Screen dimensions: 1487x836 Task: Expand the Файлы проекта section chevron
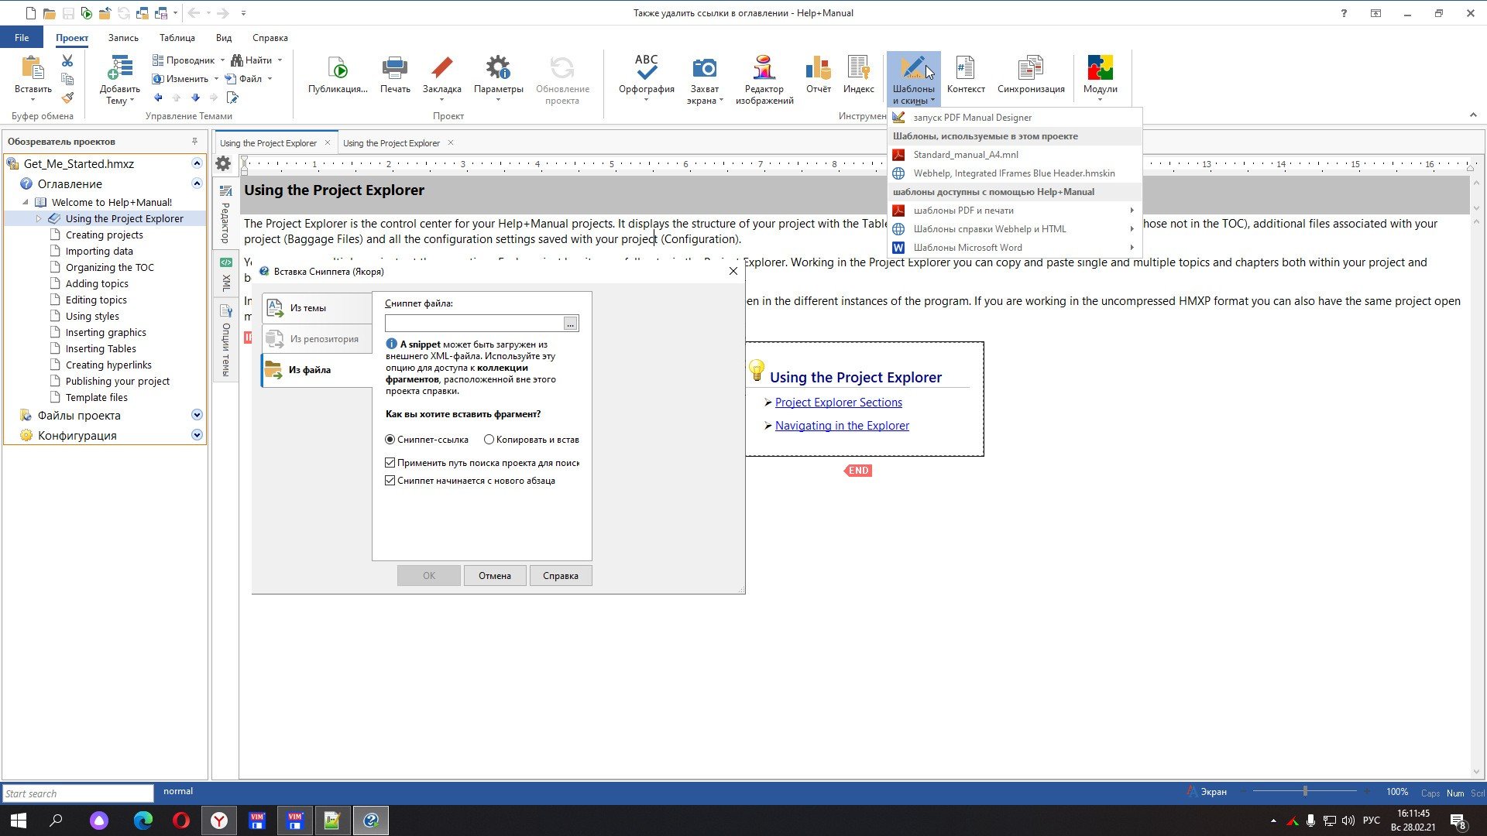tap(197, 415)
